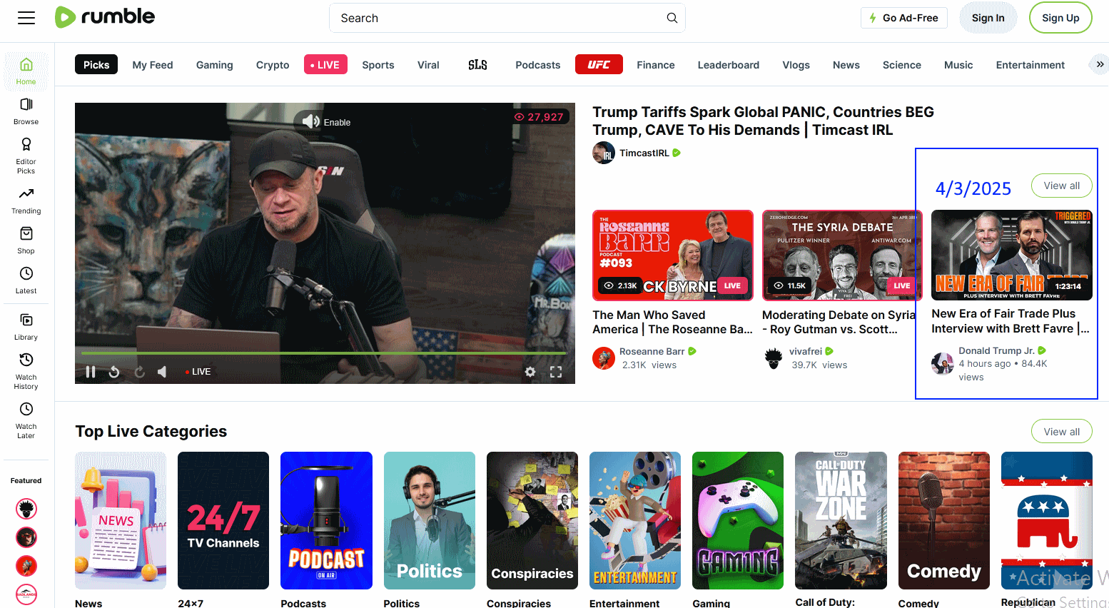Open Latest in sidebar
The image size is (1109, 608).
click(x=26, y=280)
